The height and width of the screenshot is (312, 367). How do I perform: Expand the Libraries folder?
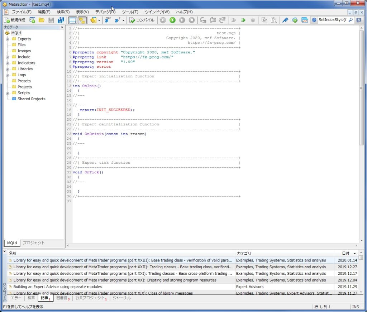pos(7,69)
